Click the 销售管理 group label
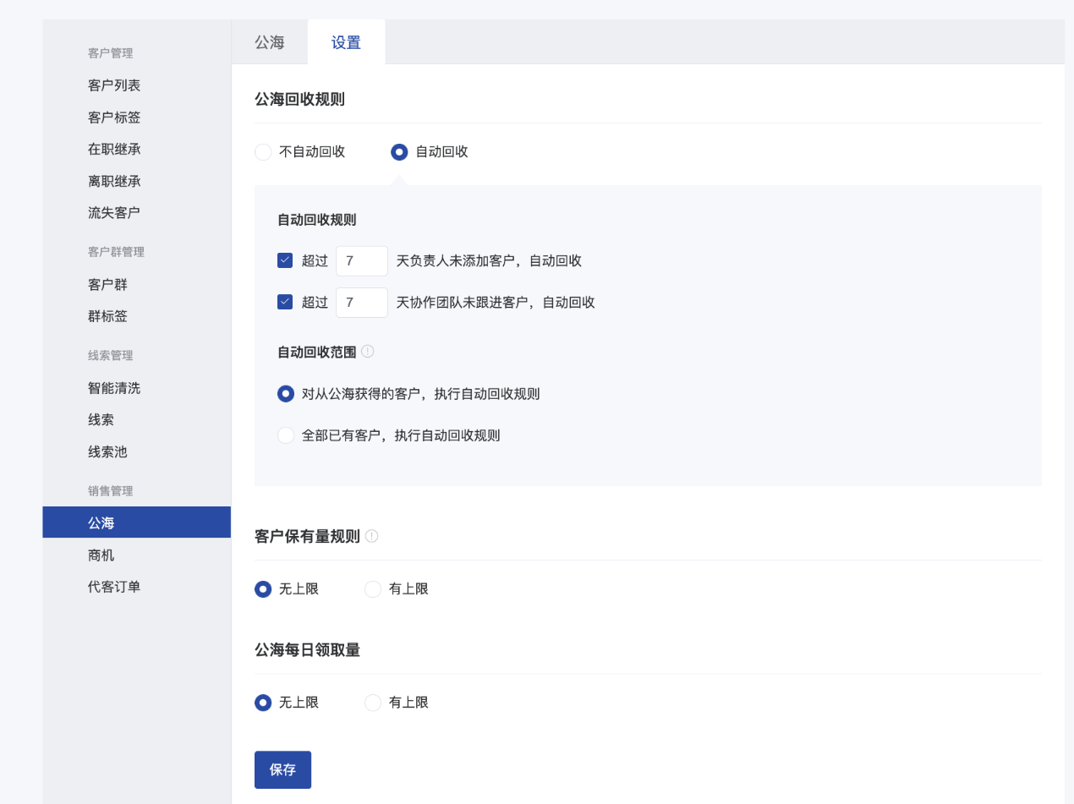This screenshot has height=804, width=1074. (110, 491)
